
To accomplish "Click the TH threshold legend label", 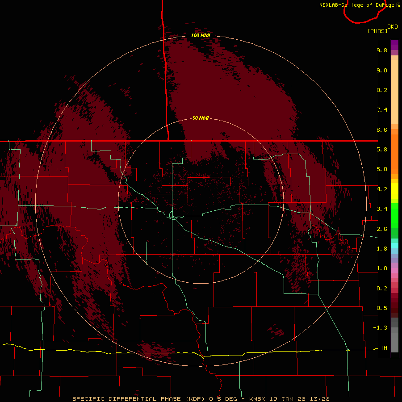I will click(x=384, y=348).
